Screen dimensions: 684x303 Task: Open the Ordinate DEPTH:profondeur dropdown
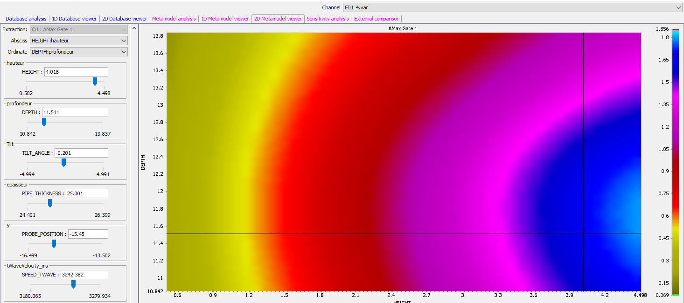(x=78, y=52)
